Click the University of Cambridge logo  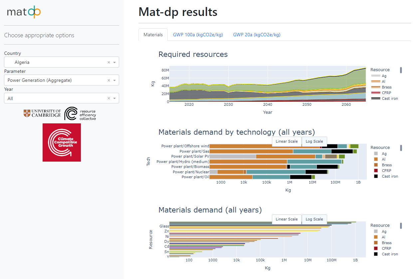point(42,113)
